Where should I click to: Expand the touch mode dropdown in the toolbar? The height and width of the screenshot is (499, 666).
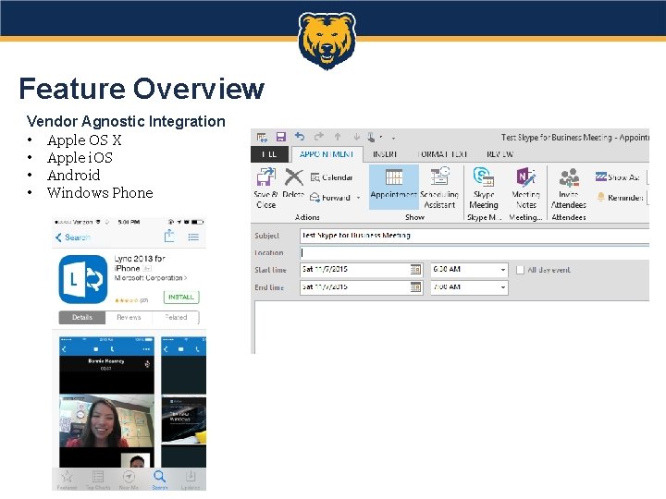(x=380, y=137)
